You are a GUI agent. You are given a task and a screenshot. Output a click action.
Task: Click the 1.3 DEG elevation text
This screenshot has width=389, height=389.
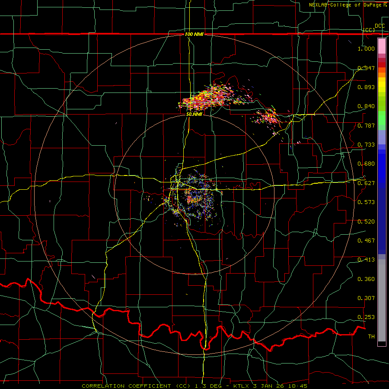pos(207,386)
